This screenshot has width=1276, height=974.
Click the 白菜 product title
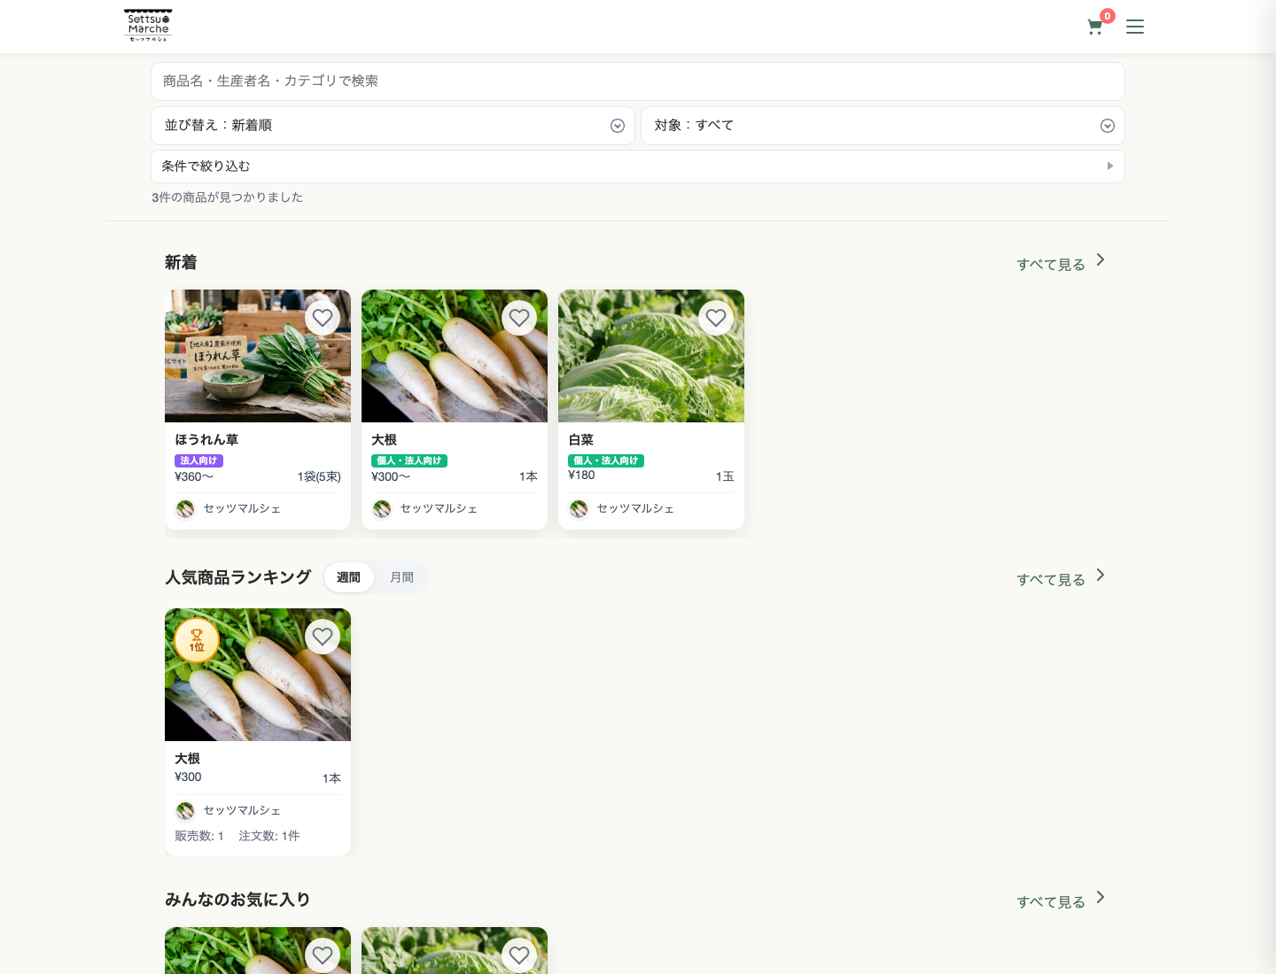click(580, 440)
